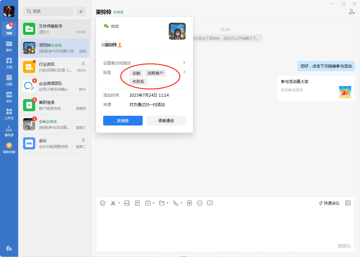Open 小A@微信 conversation
The image size is (360, 257).
(55, 124)
